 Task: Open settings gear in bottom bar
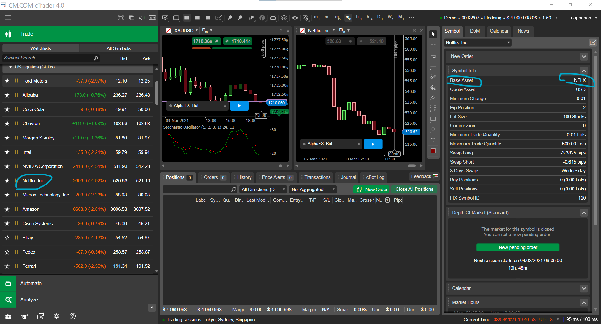tap(56, 316)
